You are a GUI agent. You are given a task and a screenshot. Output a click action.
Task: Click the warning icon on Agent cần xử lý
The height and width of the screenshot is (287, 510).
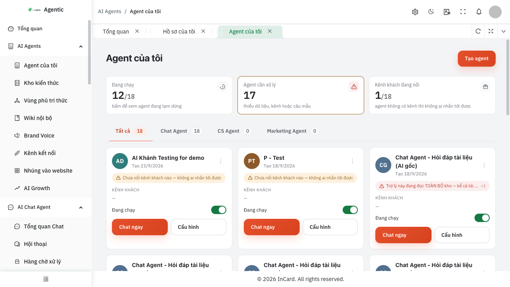[x=354, y=86]
